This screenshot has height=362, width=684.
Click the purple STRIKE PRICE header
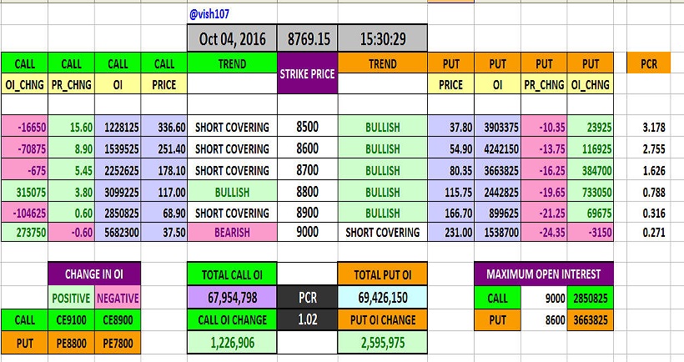click(x=308, y=73)
